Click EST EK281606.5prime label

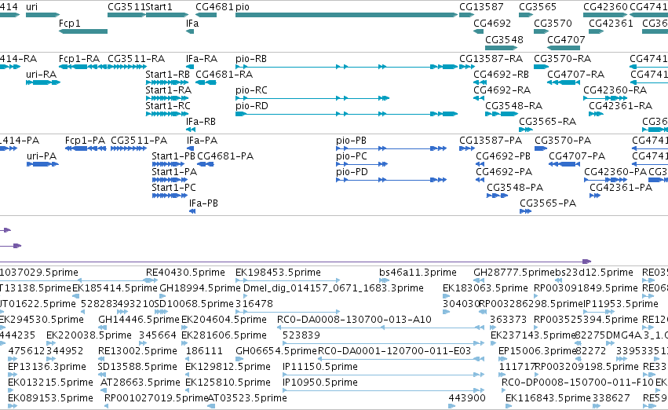click(224, 336)
